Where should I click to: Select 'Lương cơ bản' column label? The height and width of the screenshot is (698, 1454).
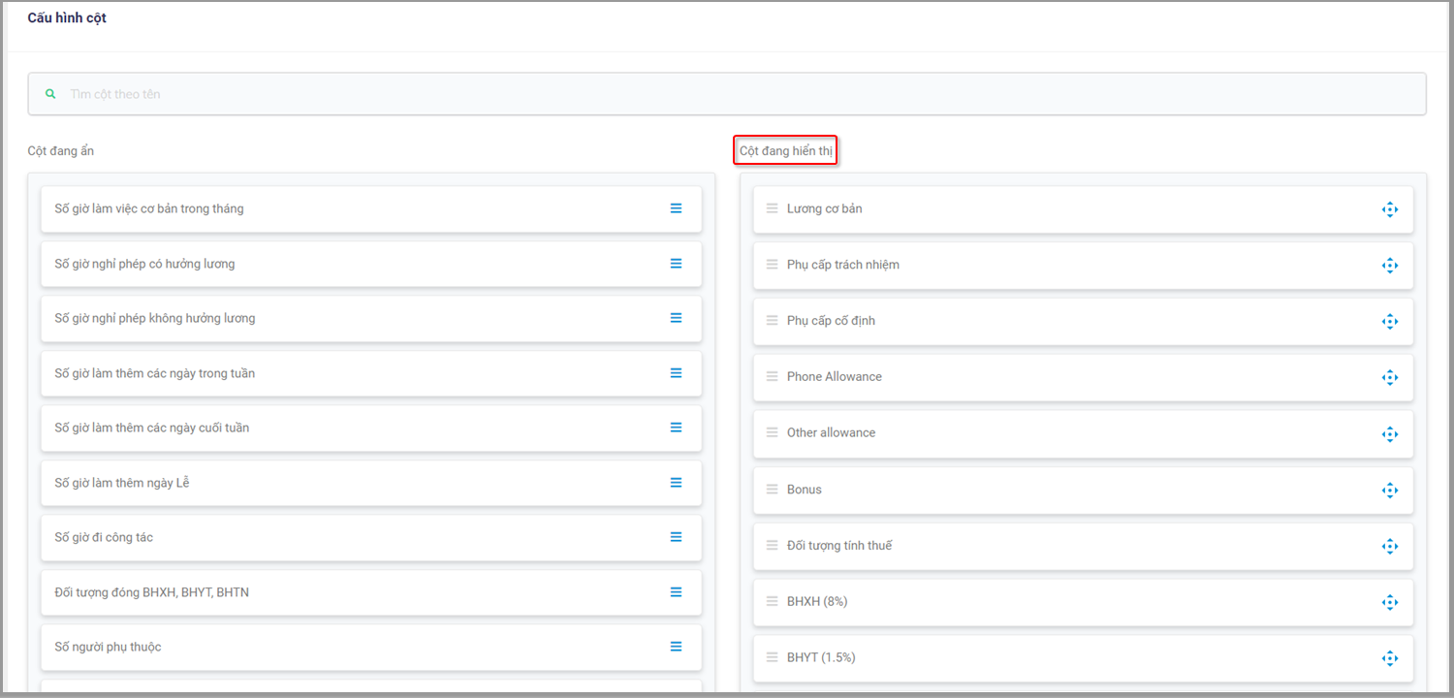(x=825, y=208)
